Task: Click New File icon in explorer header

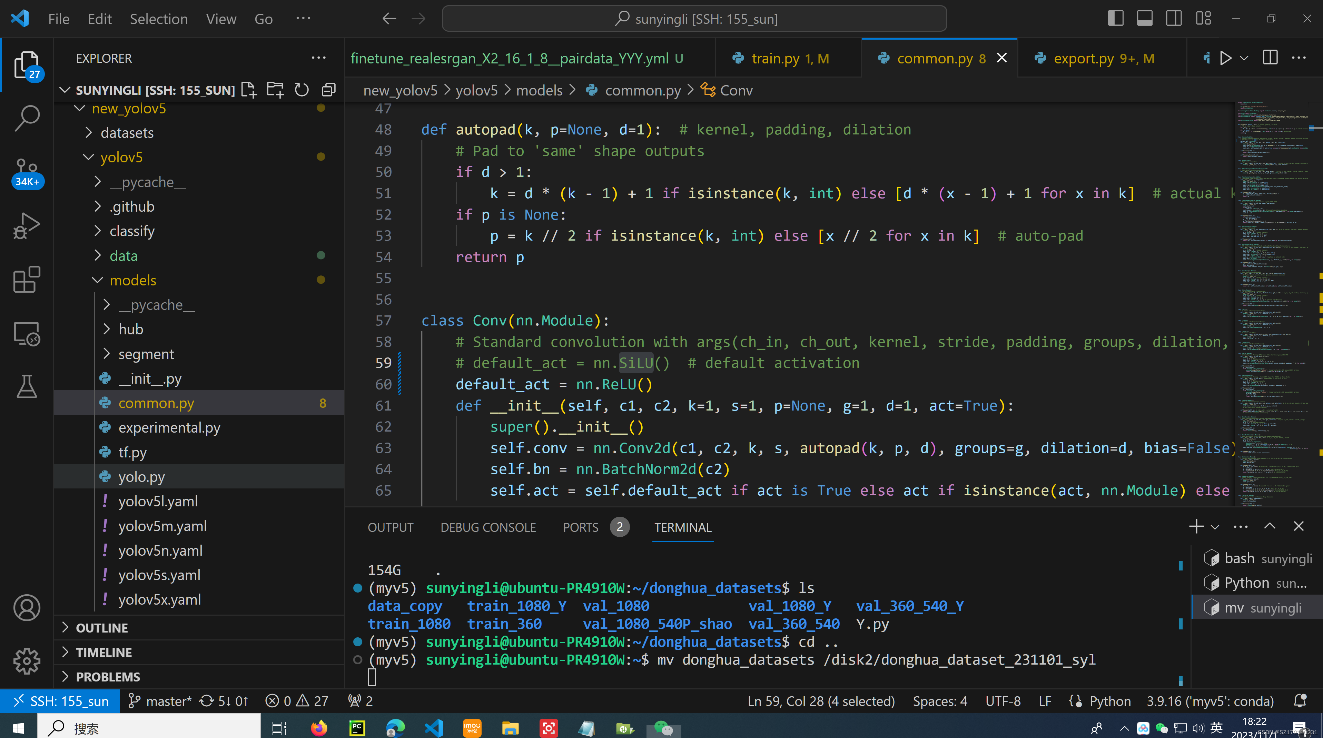Action: tap(249, 90)
